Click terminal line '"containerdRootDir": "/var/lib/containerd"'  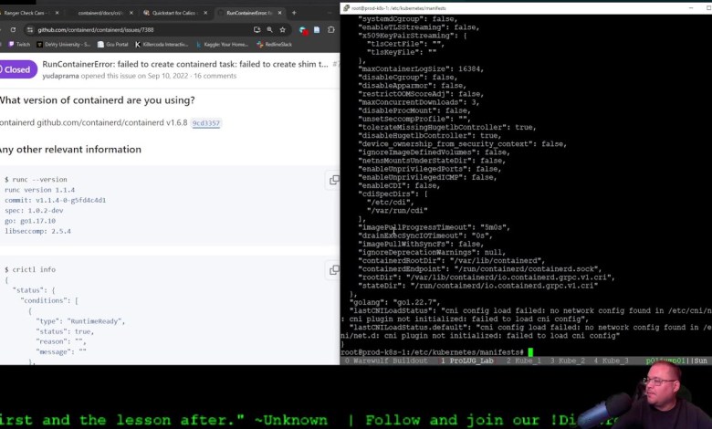[451, 260]
